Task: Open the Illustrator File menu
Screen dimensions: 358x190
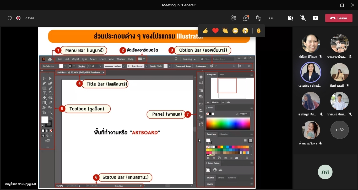Action: point(60,59)
